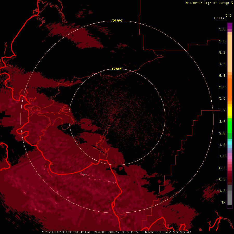Viewport: 234px width, 234px height.
Task: Click the 100 NMI range ring label
Action: click(117, 21)
